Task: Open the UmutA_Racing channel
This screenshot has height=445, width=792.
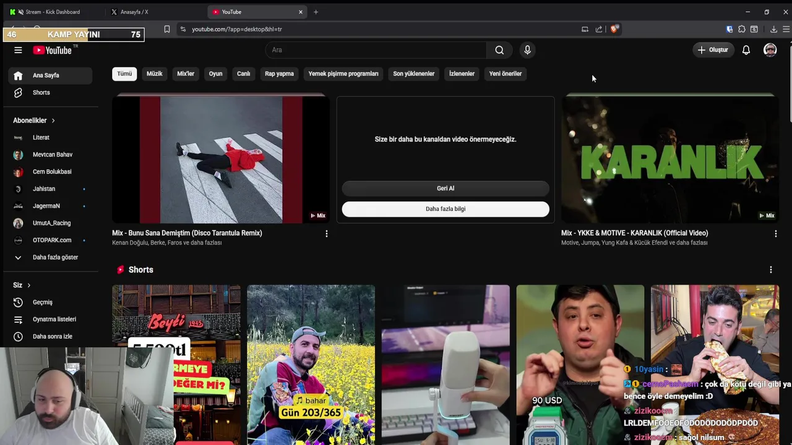Action: [51, 223]
